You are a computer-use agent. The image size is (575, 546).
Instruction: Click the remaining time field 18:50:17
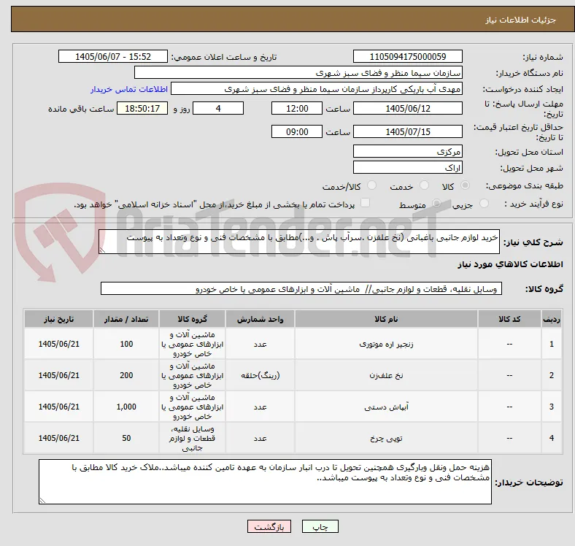pos(142,108)
